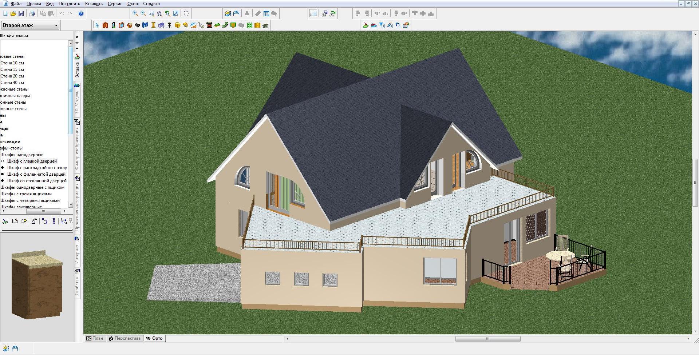Open a file with the folder icon
Screen dimensions: 699x355
(x=13, y=13)
